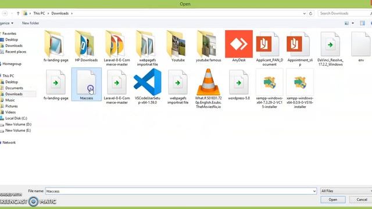Select Documents in navigation pane
Screen dimensions: 372x209
click(14, 88)
